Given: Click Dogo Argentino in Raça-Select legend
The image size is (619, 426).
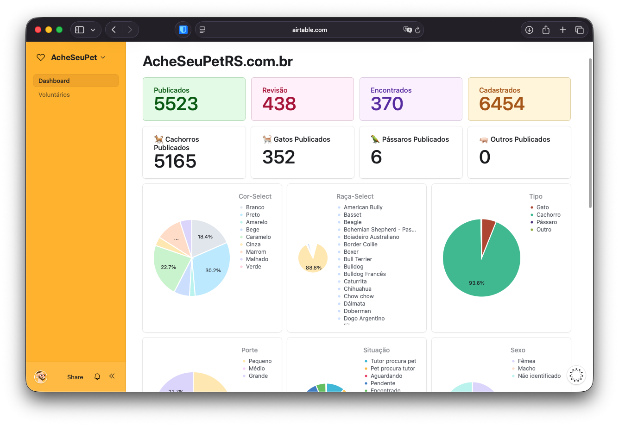Looking at the screenshot, I should pos(364,319).
